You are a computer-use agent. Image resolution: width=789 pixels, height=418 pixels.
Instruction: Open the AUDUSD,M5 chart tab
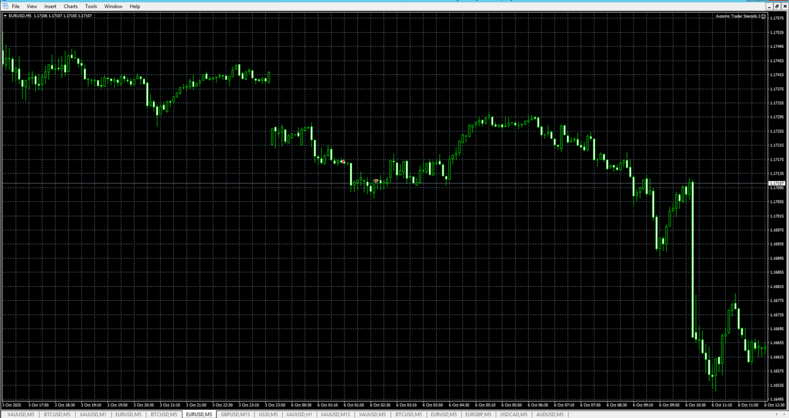point(550,415)
